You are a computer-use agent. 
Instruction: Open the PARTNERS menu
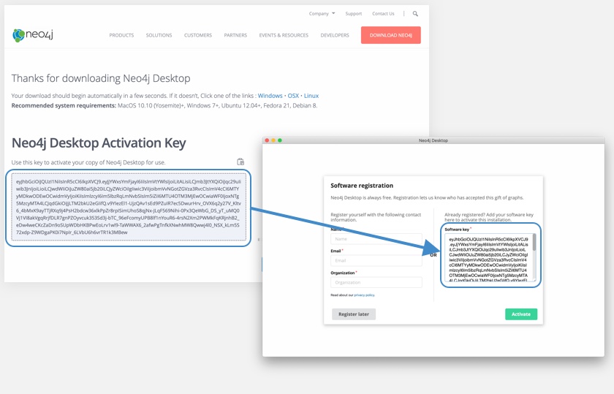pyautogui.click(x=235, y=35)
